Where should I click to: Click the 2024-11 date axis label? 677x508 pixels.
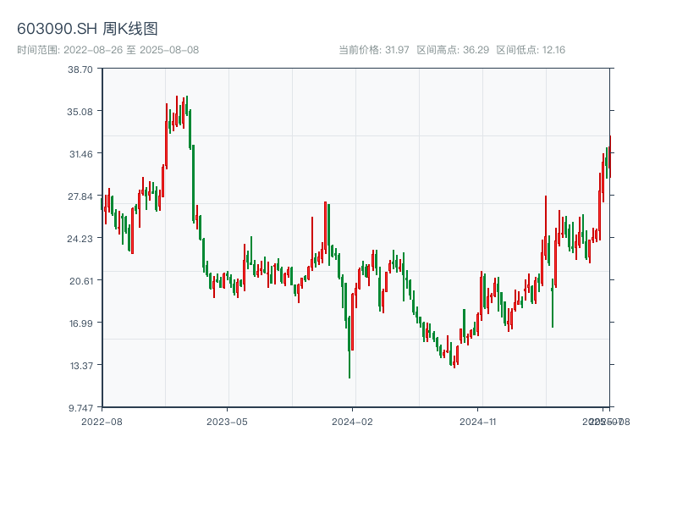tap(478, 421)
